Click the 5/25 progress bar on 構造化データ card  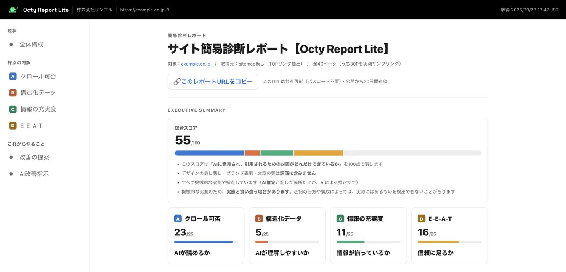[x=287, y=242]
